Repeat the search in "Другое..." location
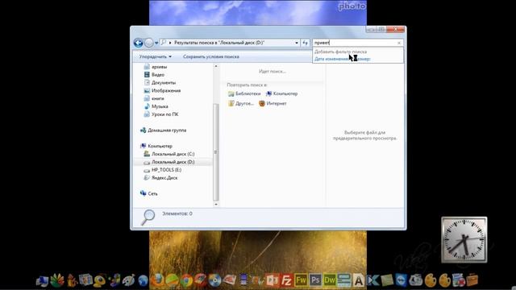 tap(241, 103)
